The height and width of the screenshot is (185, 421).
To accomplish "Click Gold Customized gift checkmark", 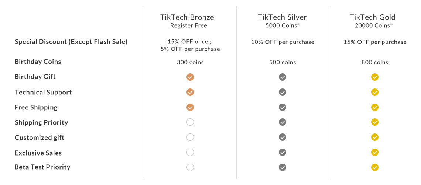I will click(x=375, y=137).
